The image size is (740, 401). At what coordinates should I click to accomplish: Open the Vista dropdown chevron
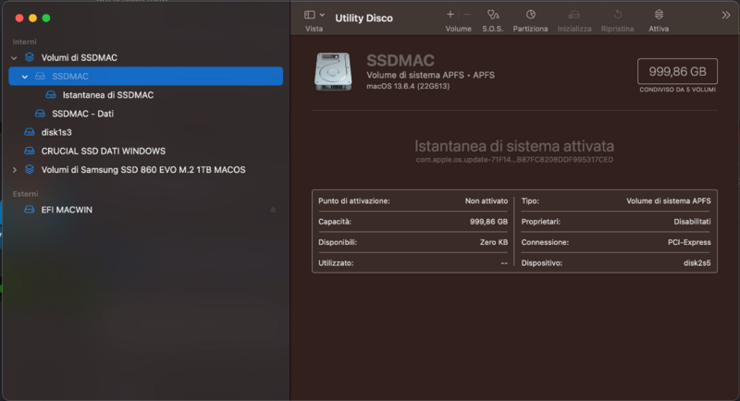tap(322, 15)
